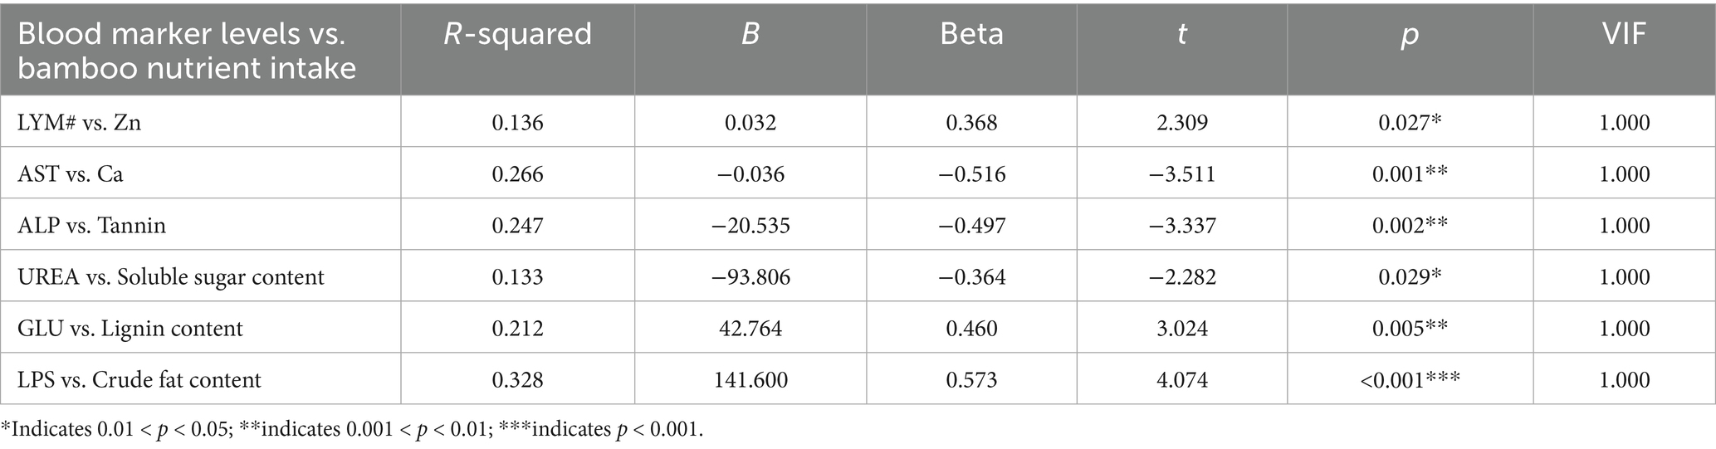1716x449 pixels.
Task: Click the 'Blood marker levels' header cell
Action: 187,50
